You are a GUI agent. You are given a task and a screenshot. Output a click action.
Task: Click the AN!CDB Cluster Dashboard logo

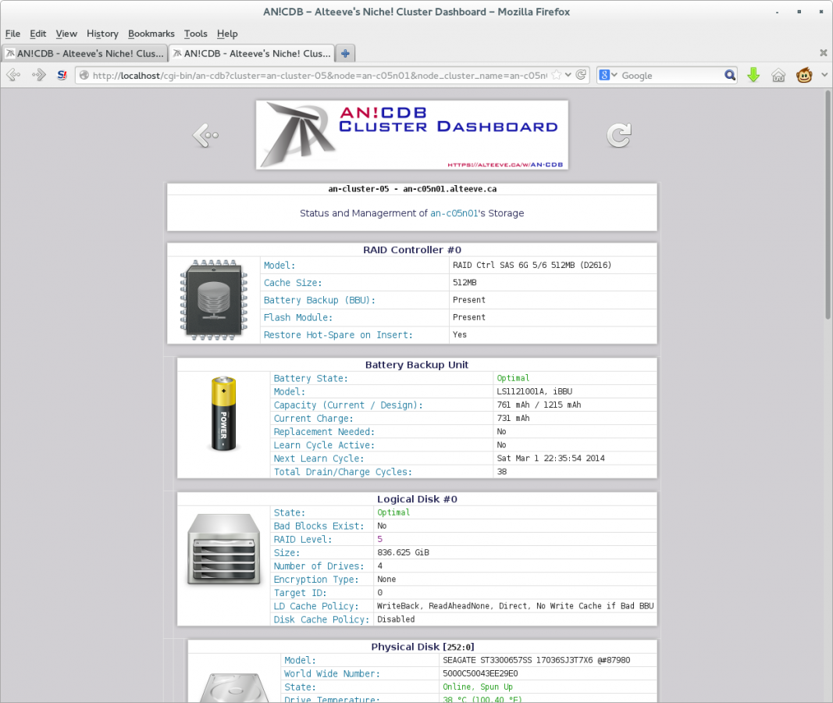(x=412, y=134)
